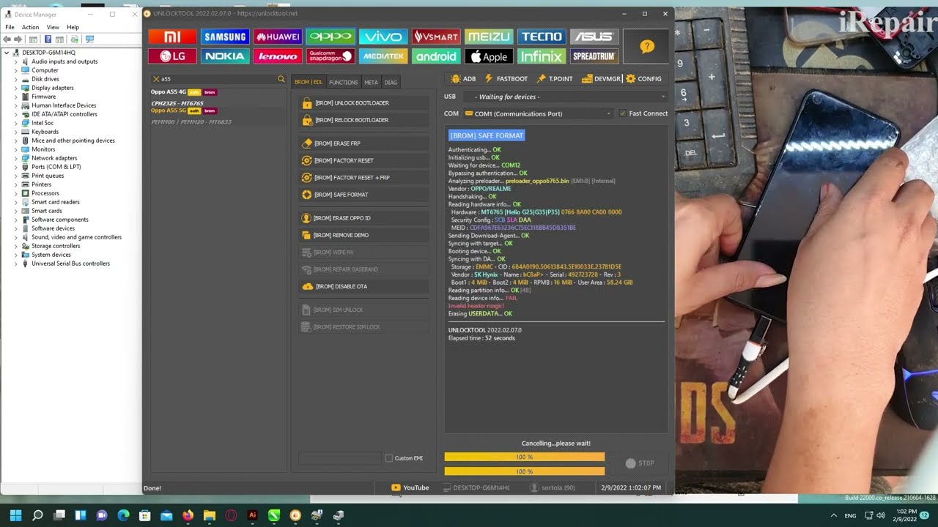Select the Lenovo brand logo
938x527 pixels.
point(278,56)
